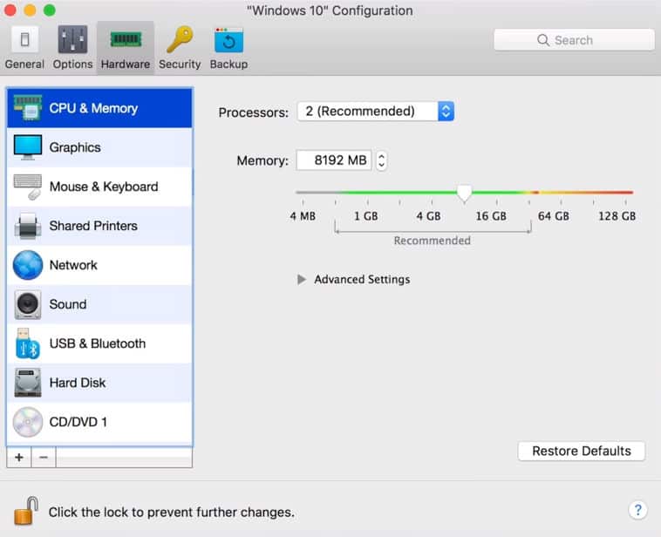This screenshot has width=661, height=537.
Task: Click the Shared Printers printer icon
Action: [x=27, y=226]
